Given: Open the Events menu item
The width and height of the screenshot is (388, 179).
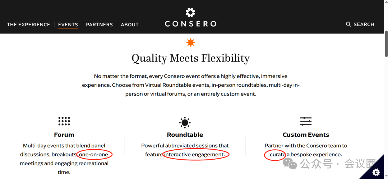Looking at the screenshot, I should click(x=68, y=24).
